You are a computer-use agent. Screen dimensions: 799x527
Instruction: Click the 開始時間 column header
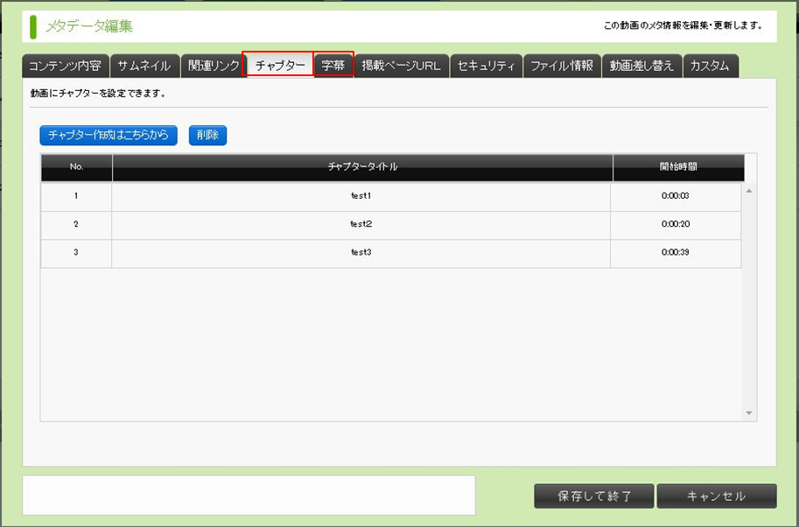pyautogui.click(x=678, y=166)
